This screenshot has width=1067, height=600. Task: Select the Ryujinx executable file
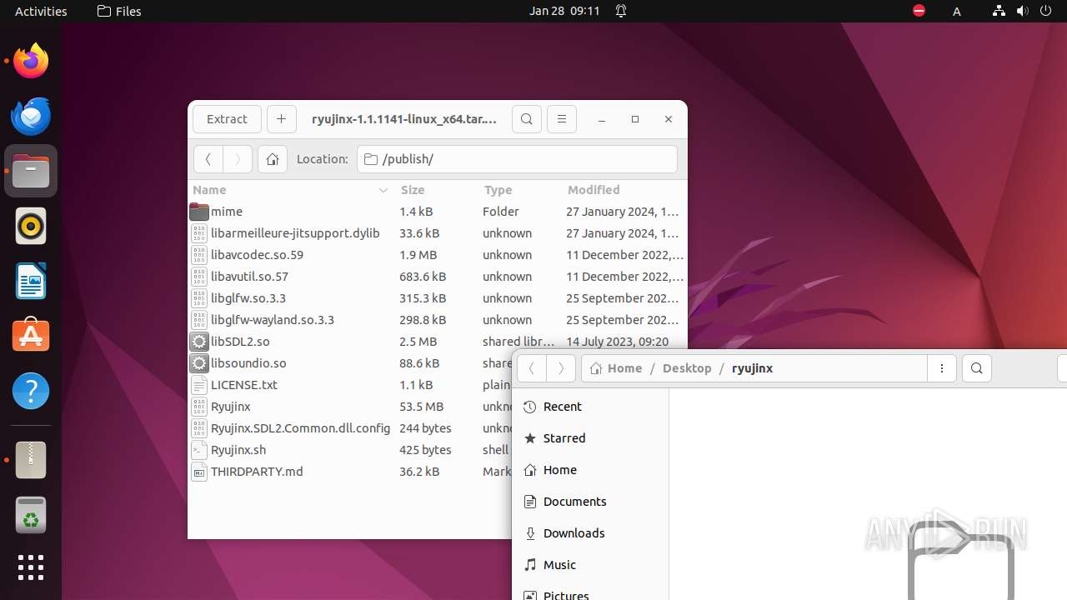(x=350, y=407)
